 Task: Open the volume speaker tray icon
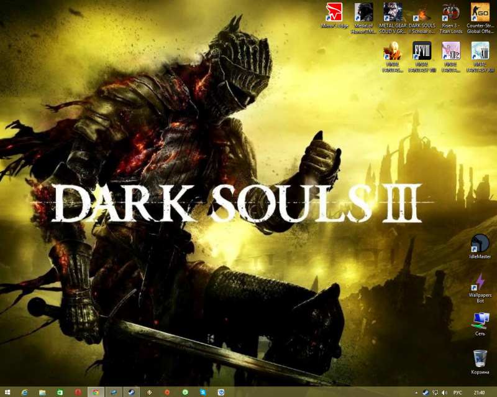click(444, 393)
